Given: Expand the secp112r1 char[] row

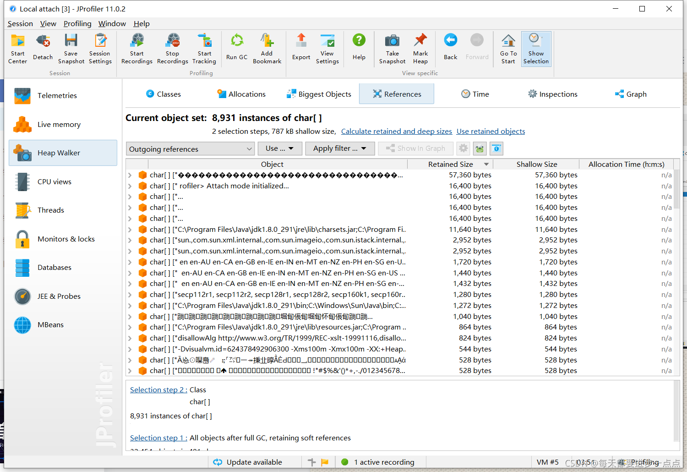Looking at the screenshot, I should (x=130, y=295).
